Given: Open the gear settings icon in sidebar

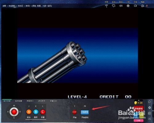Looking at the screenshot, I should pos(149,108).
